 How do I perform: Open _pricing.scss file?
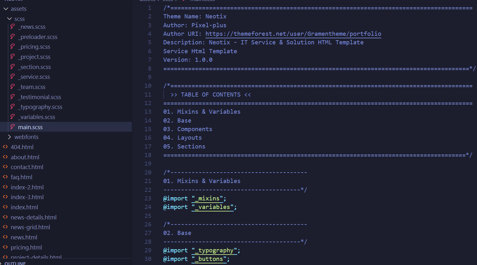(34, 47)
